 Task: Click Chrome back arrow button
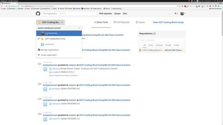click(x=1, y=6)
